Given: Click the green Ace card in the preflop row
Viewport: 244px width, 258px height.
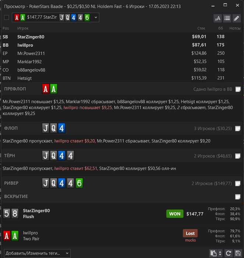Looking at the screenshot, I should coord(54,89).
